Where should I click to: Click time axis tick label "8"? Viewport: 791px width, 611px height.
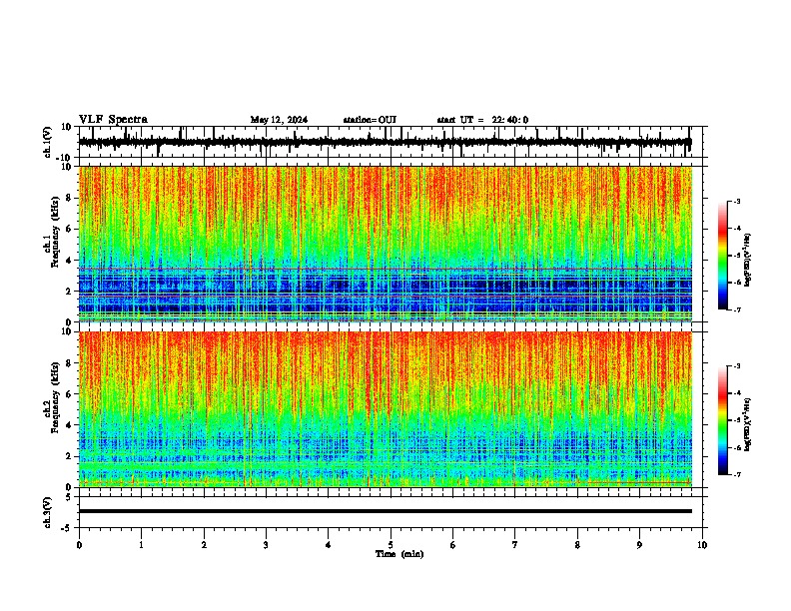pyautogui.click(x=577, y=545)
